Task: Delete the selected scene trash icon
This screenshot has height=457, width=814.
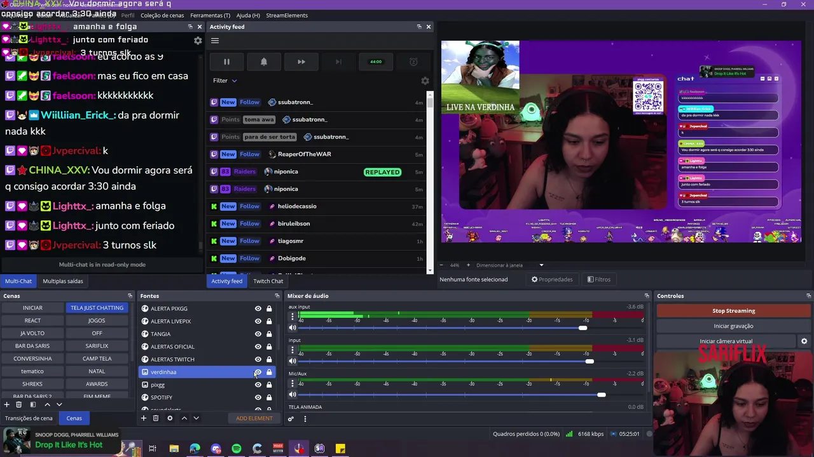Action: coord(19,404)
